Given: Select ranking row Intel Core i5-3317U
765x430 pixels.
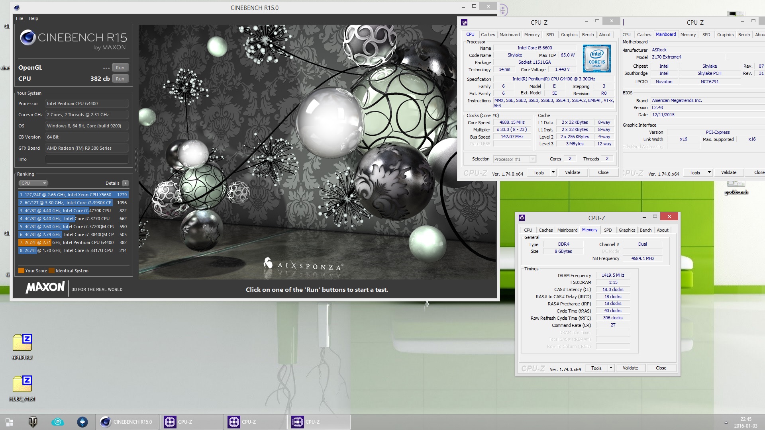Looking at the screenshot, I should click(x=73, y=250).
